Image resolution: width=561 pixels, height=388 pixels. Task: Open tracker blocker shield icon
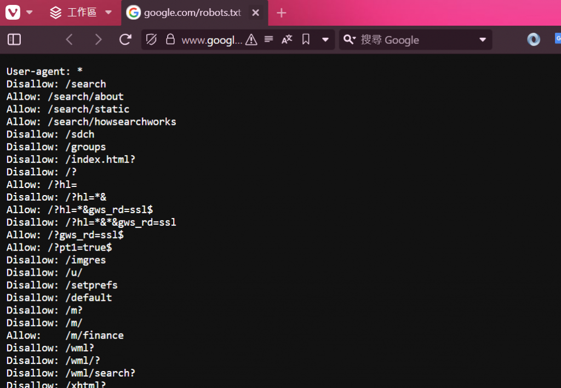[151, 39]
